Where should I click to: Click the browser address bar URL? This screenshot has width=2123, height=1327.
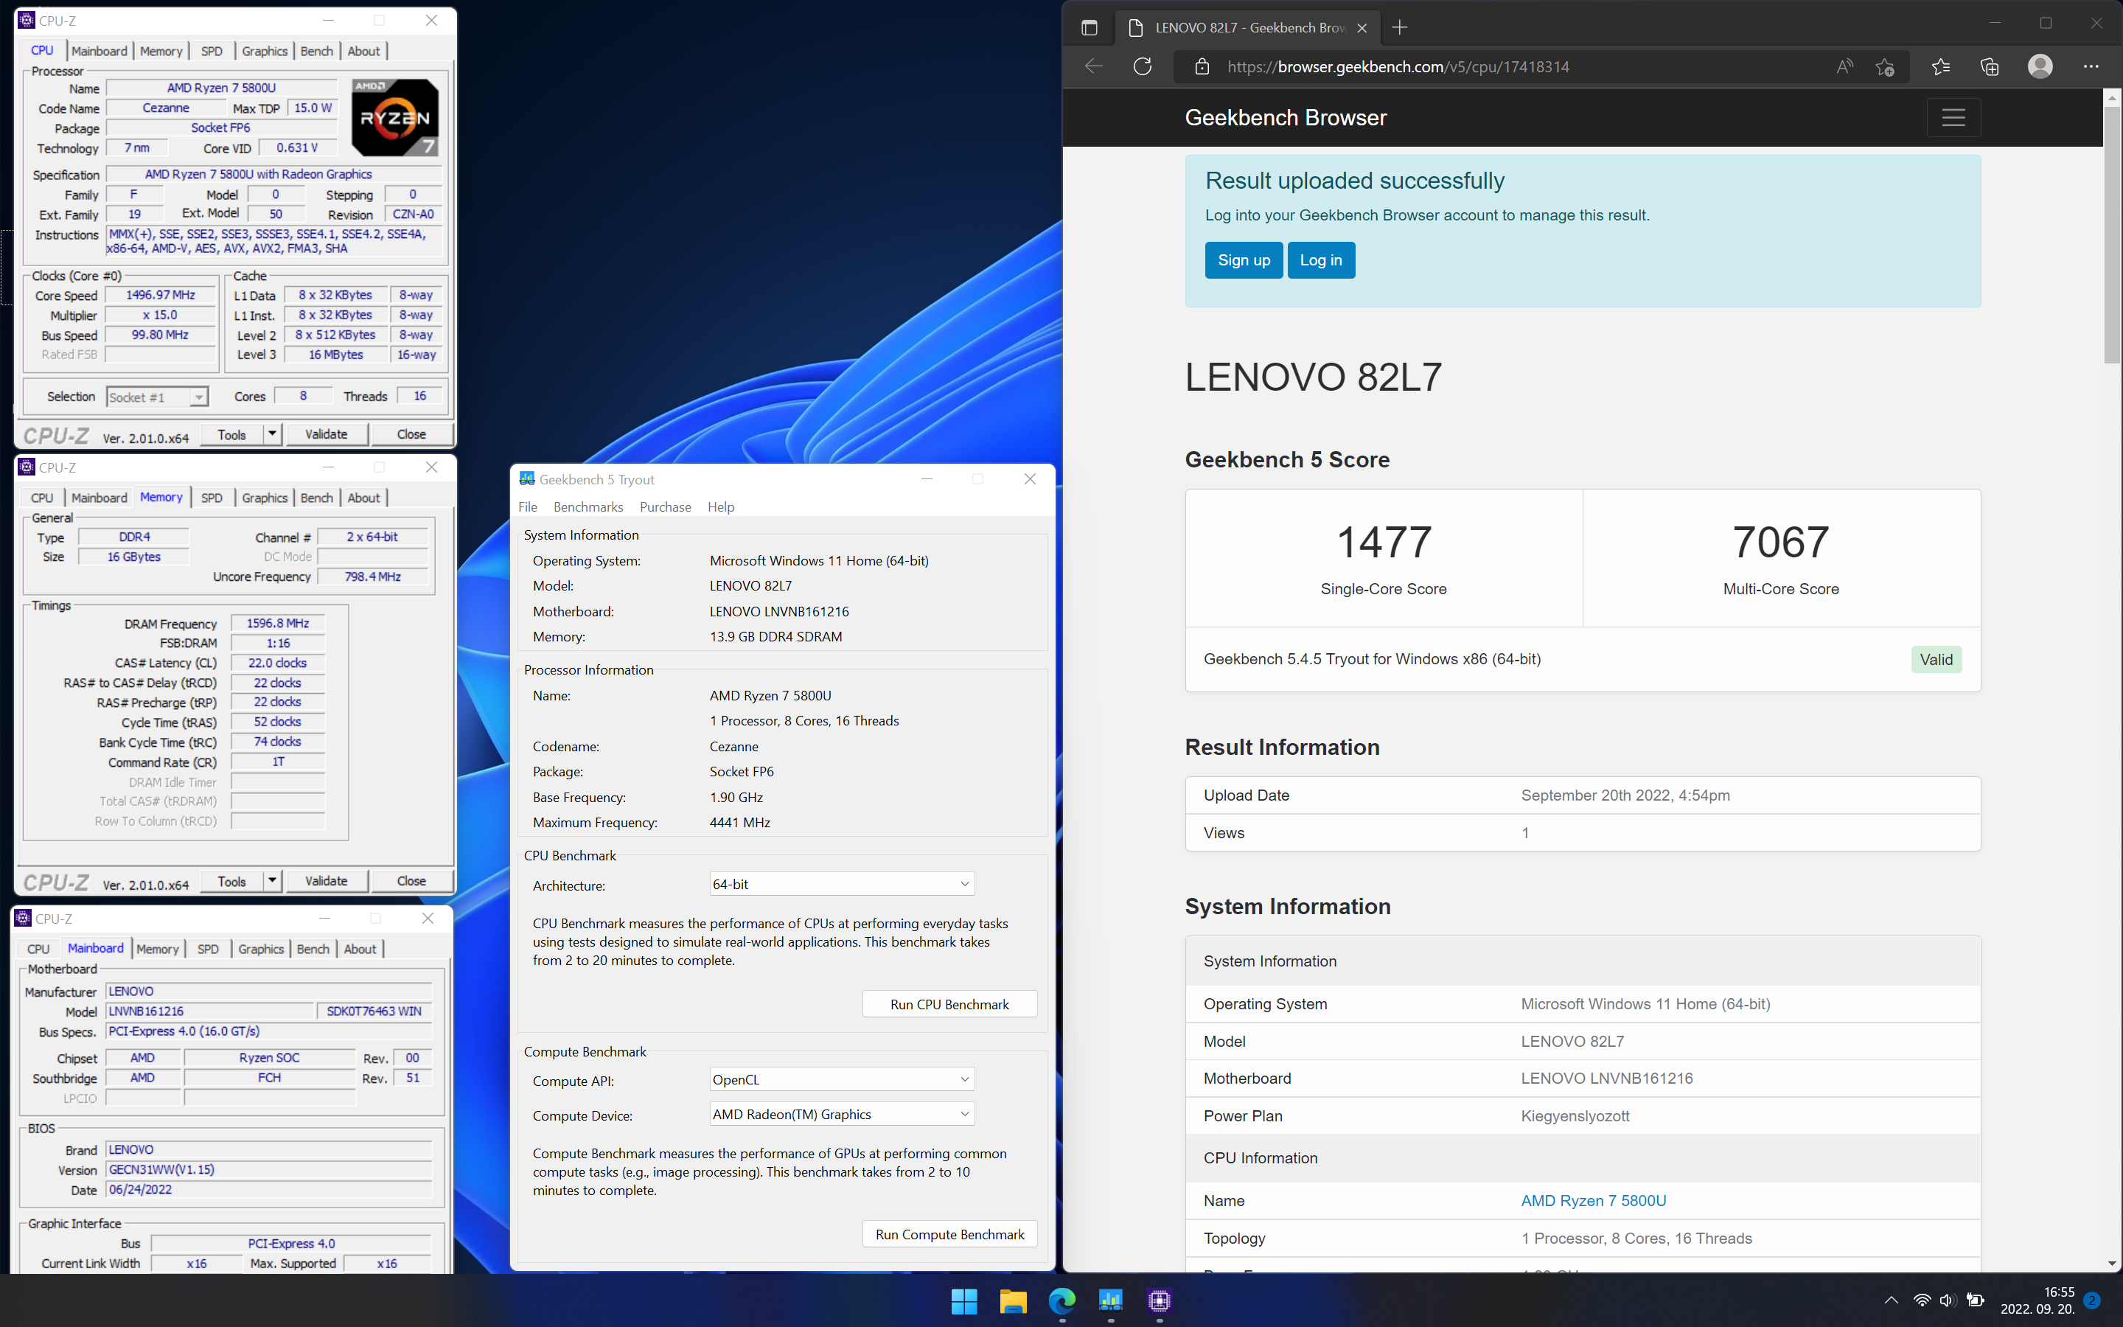[x=1398, y=66]
